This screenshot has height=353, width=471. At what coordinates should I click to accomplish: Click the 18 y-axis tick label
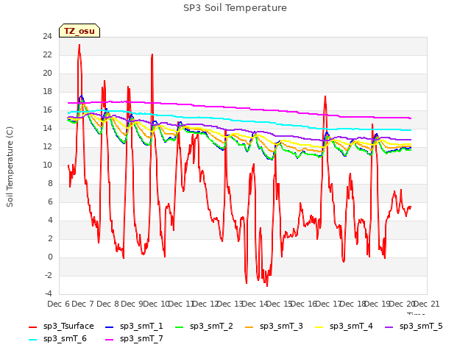(x=47, y=91)
